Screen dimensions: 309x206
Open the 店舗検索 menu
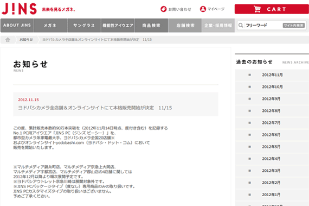pyautogui.click(x=185, y=26)
